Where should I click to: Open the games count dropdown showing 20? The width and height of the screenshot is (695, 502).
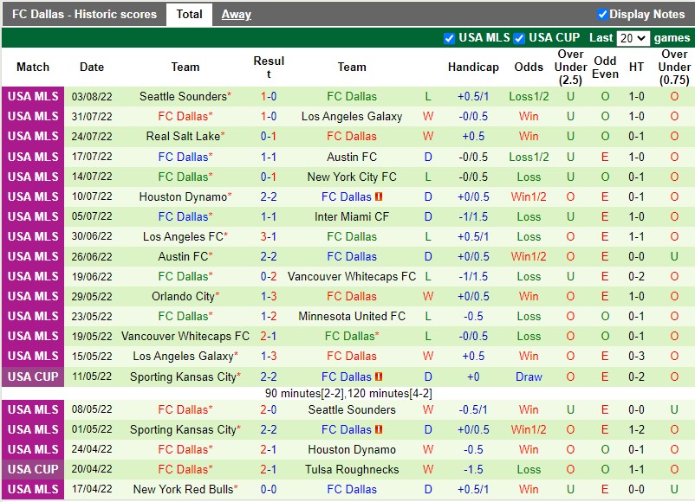[x=632, y=38]
